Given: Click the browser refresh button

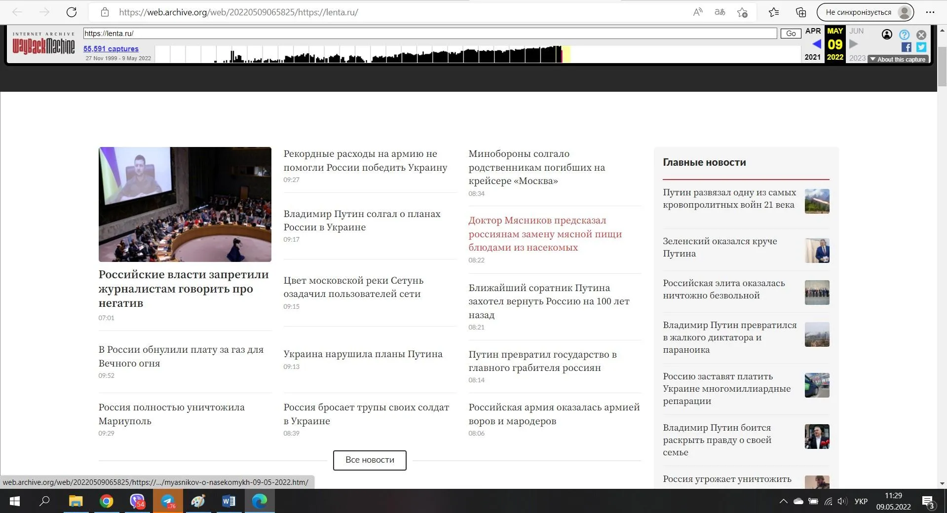Looking at the screenshot, I should tap(72, 12).
